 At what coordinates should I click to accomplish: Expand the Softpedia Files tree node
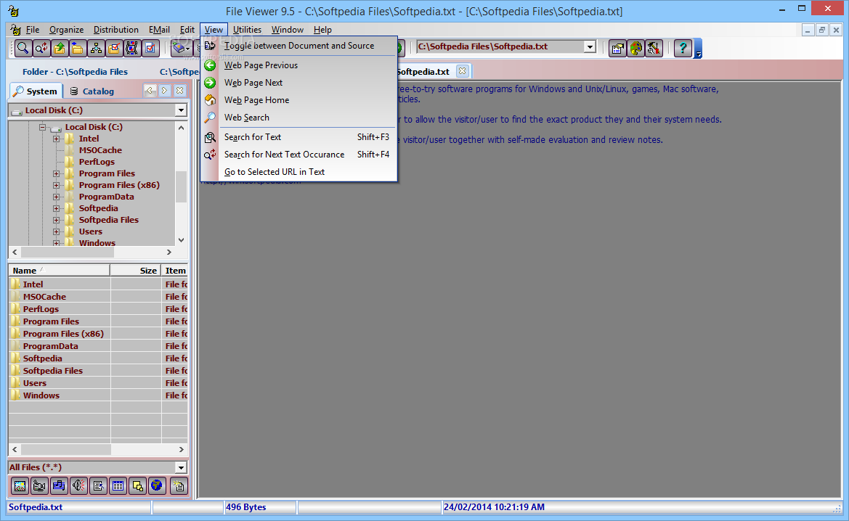tap(57, 220)
